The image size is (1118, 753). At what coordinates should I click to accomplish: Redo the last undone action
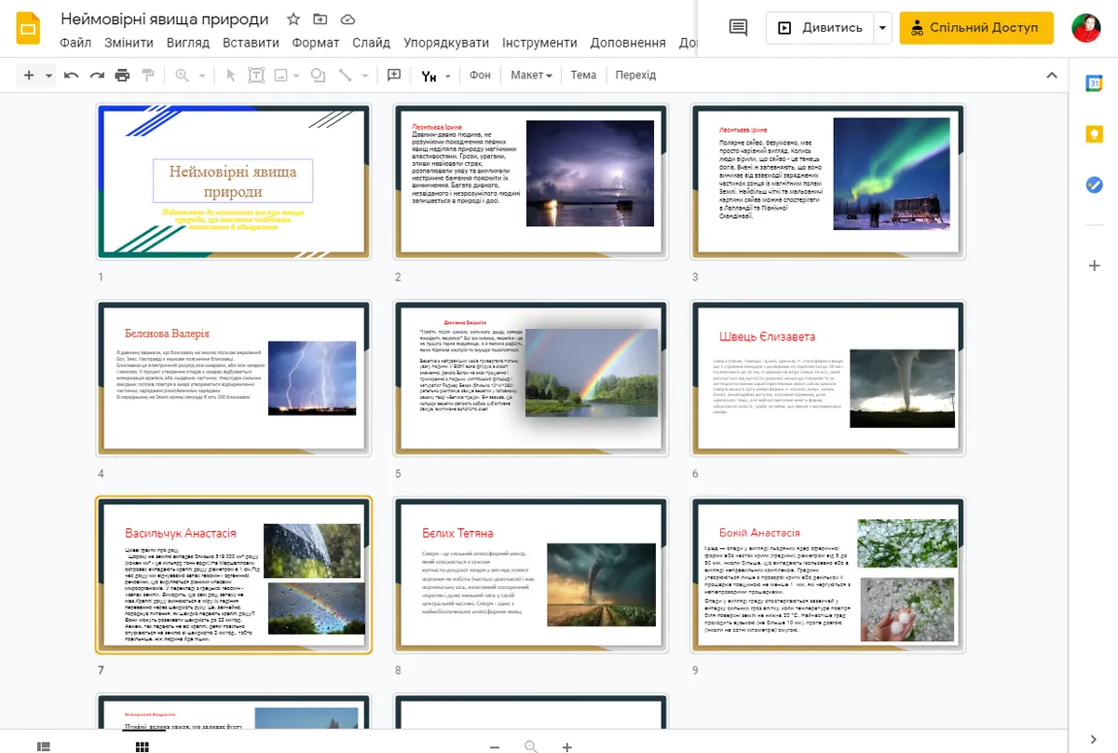pyautogui.click(x=97, y=75)
